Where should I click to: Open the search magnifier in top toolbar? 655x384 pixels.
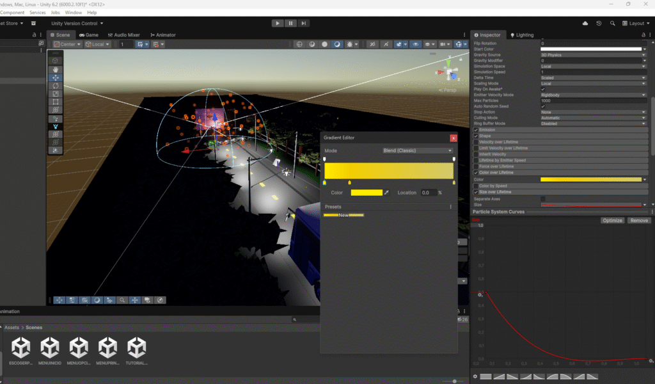(613, 23)
